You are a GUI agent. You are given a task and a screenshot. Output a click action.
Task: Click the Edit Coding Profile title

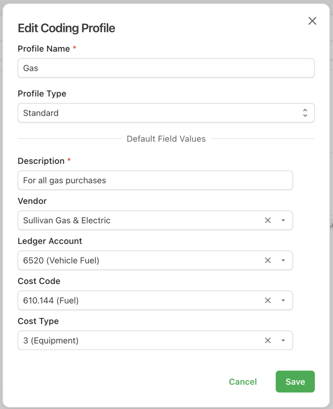tap(66, 28)
